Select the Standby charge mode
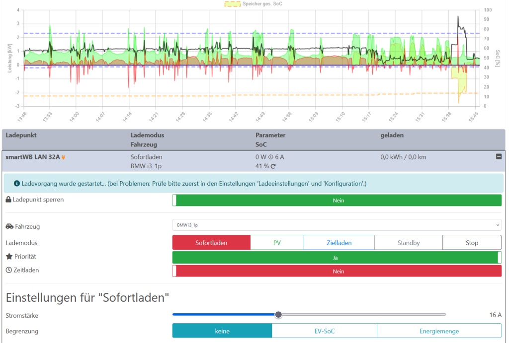This screenshot has height=343, width=509. [409, 243]
